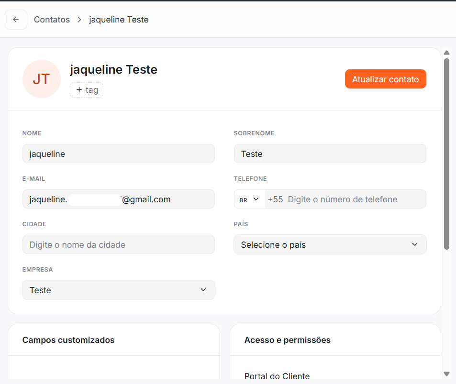Focus the Nome input field
The width and height of the screenshot is (456, 384).
point(119,154)
